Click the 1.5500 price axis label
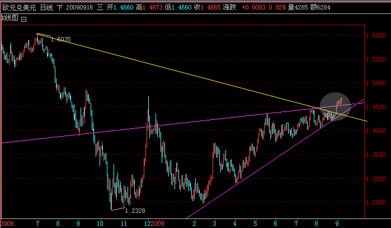This screenshot has width=391, height=228. pyautogui.click(x=375, y=60)
